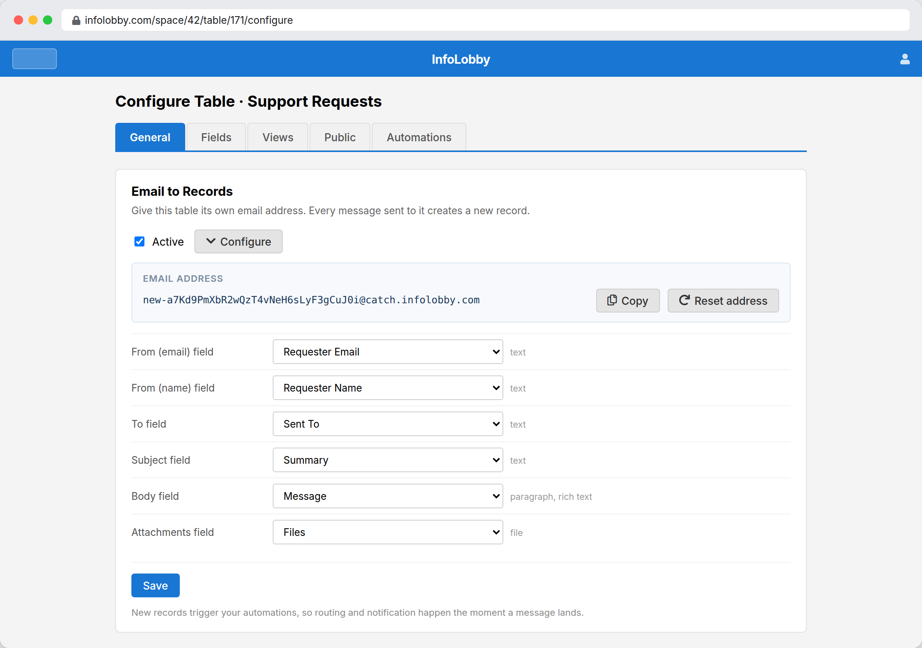Click the 'To field' label
Screen dimensions: 922x648
click(x=149, y=424)
